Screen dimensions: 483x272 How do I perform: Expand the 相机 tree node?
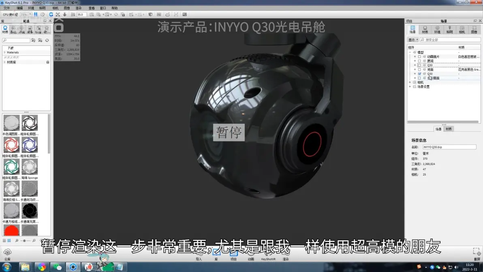(x=410, y=83)
